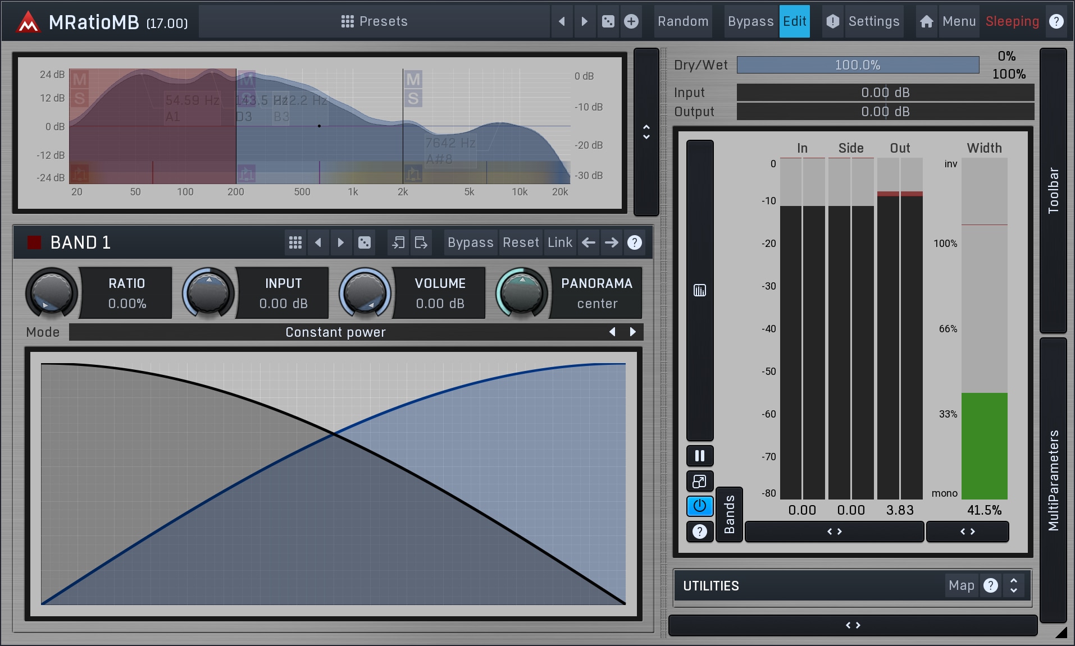Open the Band 1 presets grid icon
The width and height of the screenshot is (1075, 646).
pos(295,242)
